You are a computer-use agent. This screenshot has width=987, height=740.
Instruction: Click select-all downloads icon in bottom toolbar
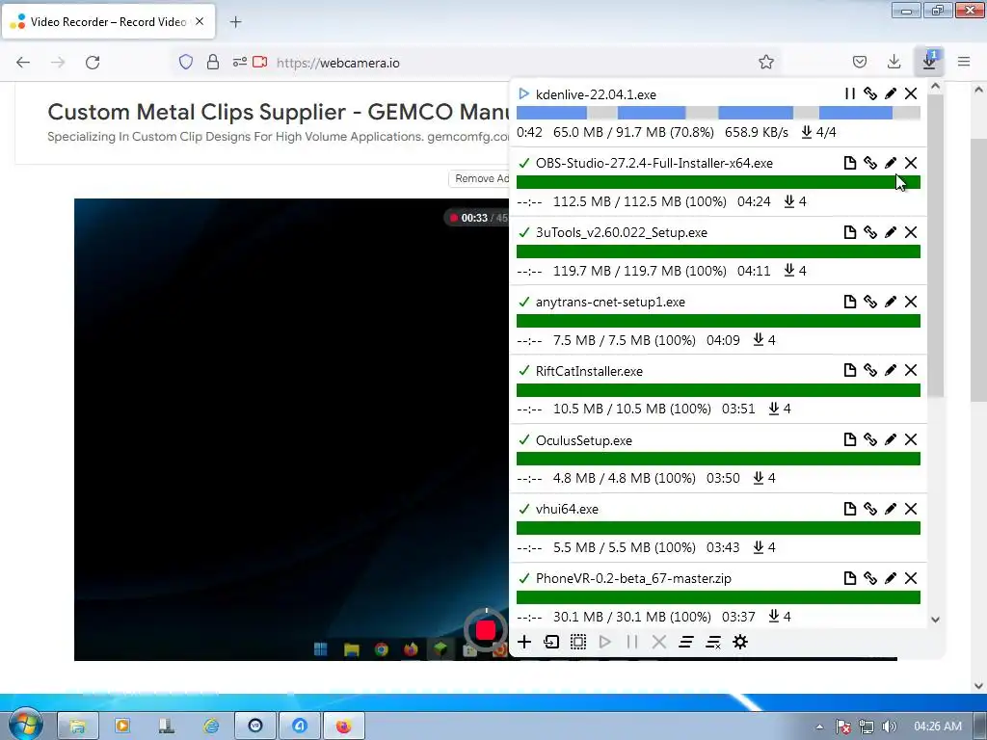pos(578,642)
